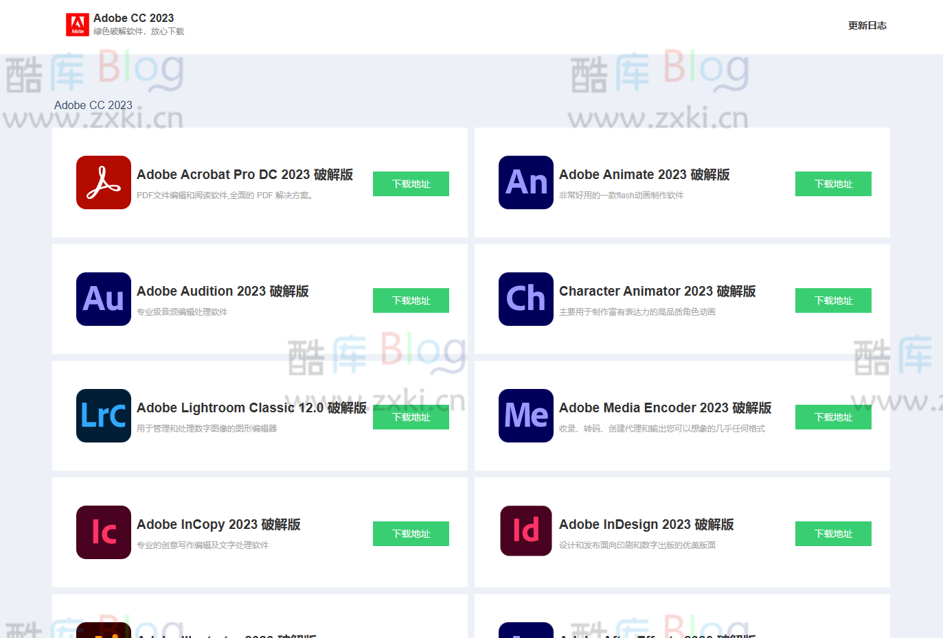The height and width of the screenshot is (638, 943).
Task: Open the Adobe Acrobat Pro DC 2023 title link
Action: pos(245,174)
